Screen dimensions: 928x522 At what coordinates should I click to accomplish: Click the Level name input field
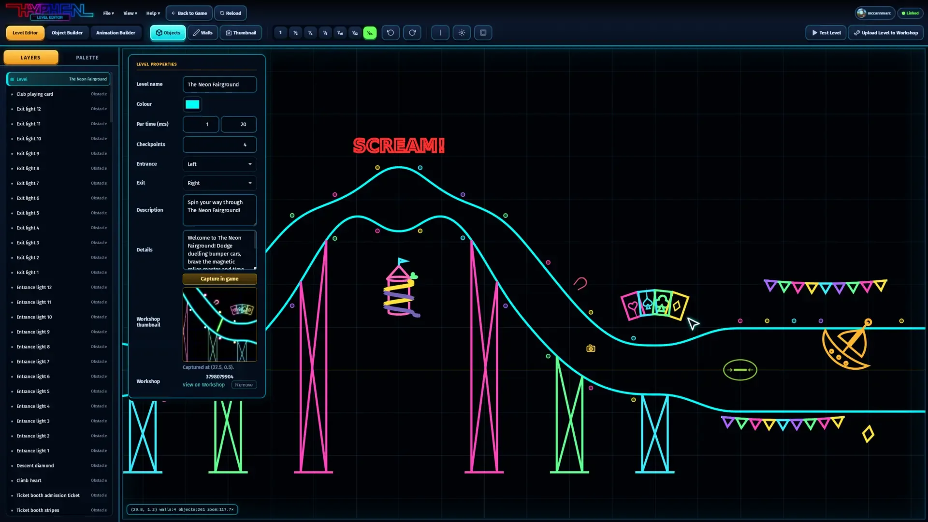219,85
